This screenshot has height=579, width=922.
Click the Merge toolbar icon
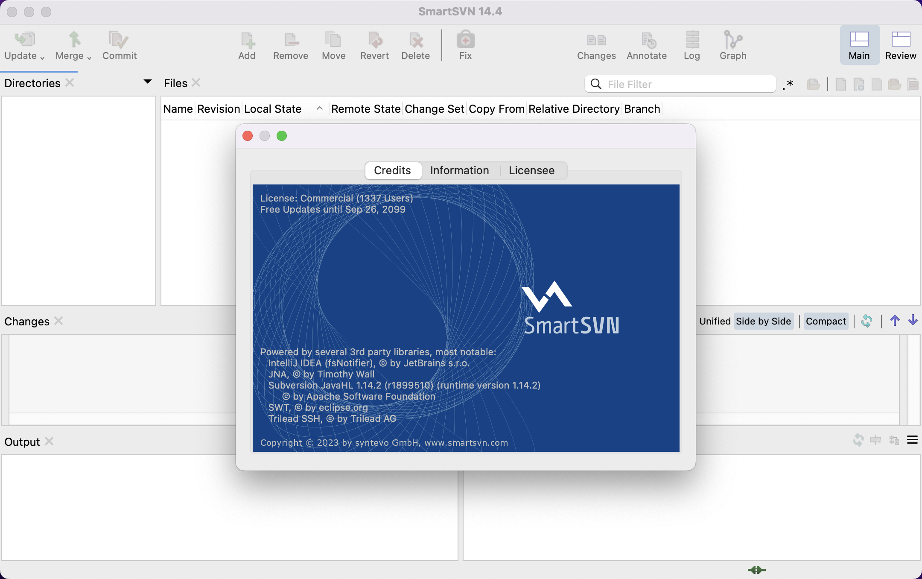click(75, 40)
